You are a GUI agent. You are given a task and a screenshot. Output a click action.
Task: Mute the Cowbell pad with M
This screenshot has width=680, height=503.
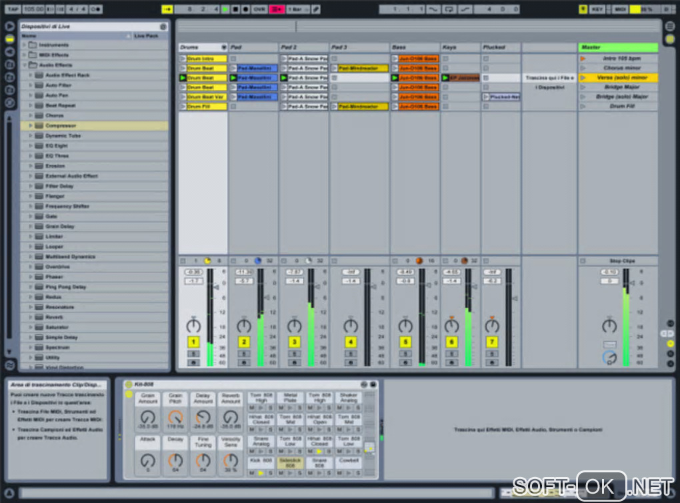click(339, 473)
